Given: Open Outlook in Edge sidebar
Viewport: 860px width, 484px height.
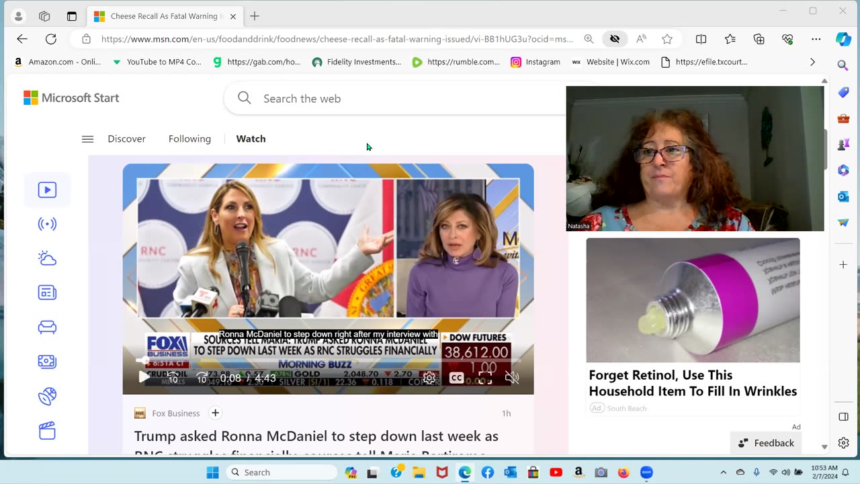Looking at the screenshot, I should [x=843, y=196].
